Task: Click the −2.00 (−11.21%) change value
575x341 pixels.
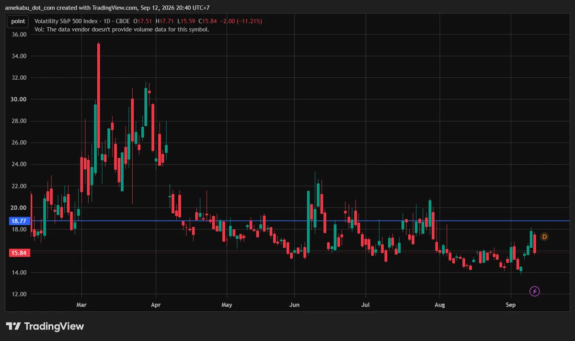Action: pyautogui.click(x=241, y=21)
